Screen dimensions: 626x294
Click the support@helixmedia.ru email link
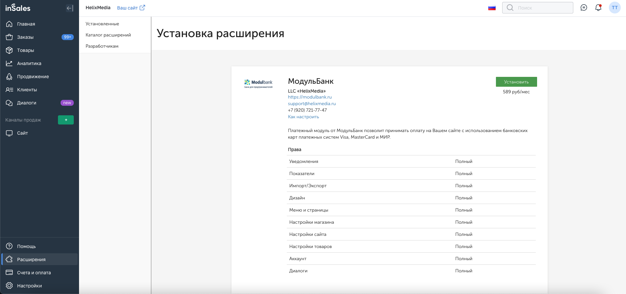[x=312, y=103]
